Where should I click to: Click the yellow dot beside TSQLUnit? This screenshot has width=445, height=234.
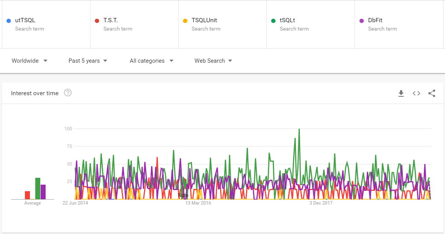(x=186, y=20)
